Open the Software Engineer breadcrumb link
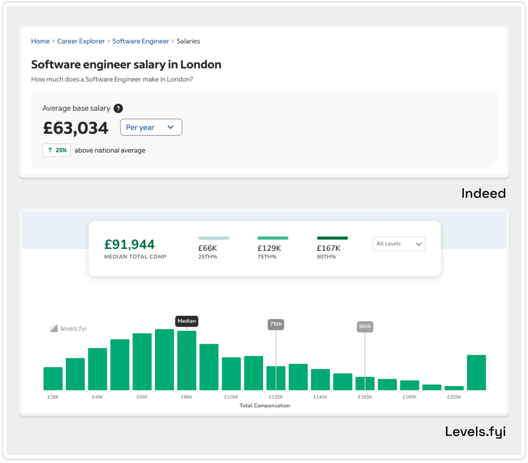Viewport: 528px width, 463px height. (140, 41)
